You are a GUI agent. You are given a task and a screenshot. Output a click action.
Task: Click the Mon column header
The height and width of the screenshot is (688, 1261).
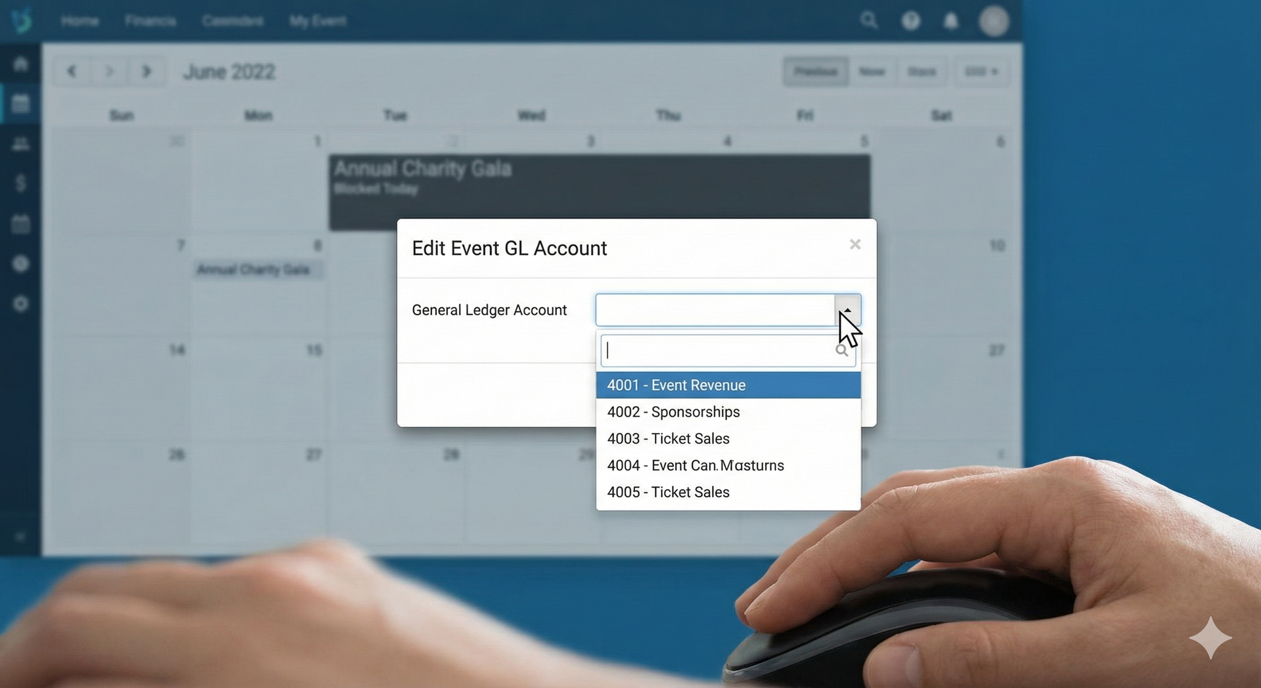pos(258,116)
